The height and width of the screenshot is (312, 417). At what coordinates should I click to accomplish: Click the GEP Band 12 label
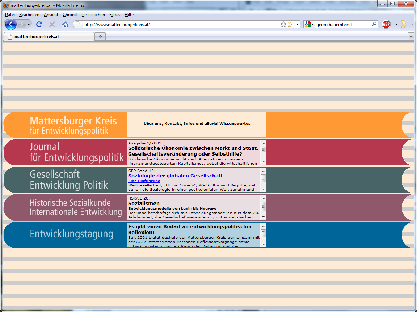(x=142, y=171)
